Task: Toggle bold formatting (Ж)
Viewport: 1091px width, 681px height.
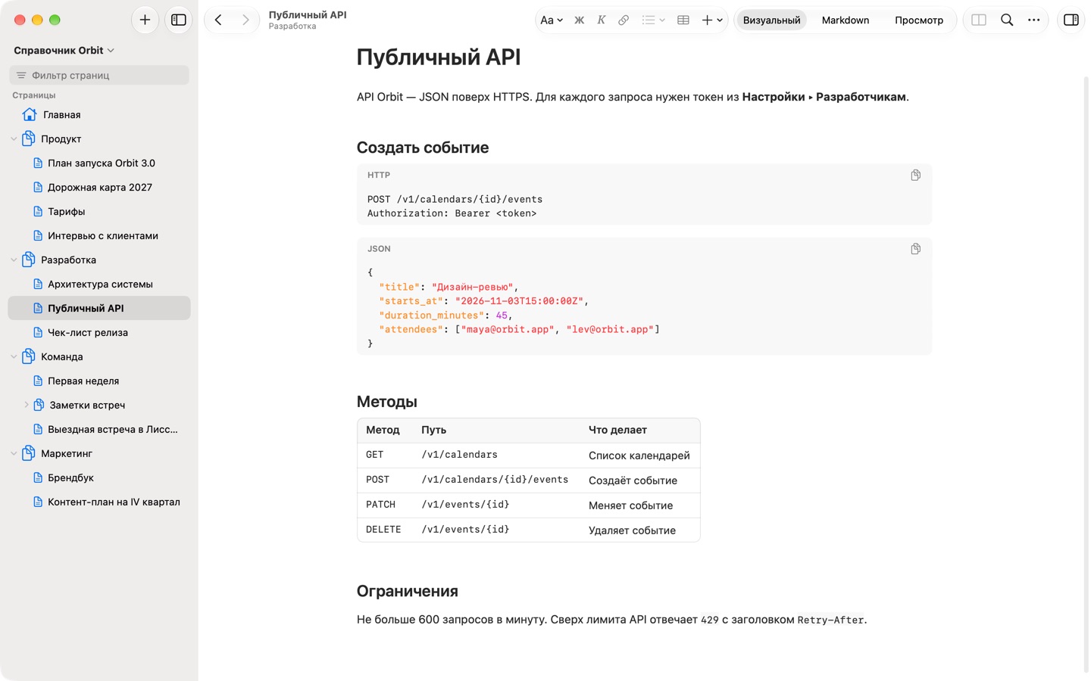Action: [x=579, y=20]
